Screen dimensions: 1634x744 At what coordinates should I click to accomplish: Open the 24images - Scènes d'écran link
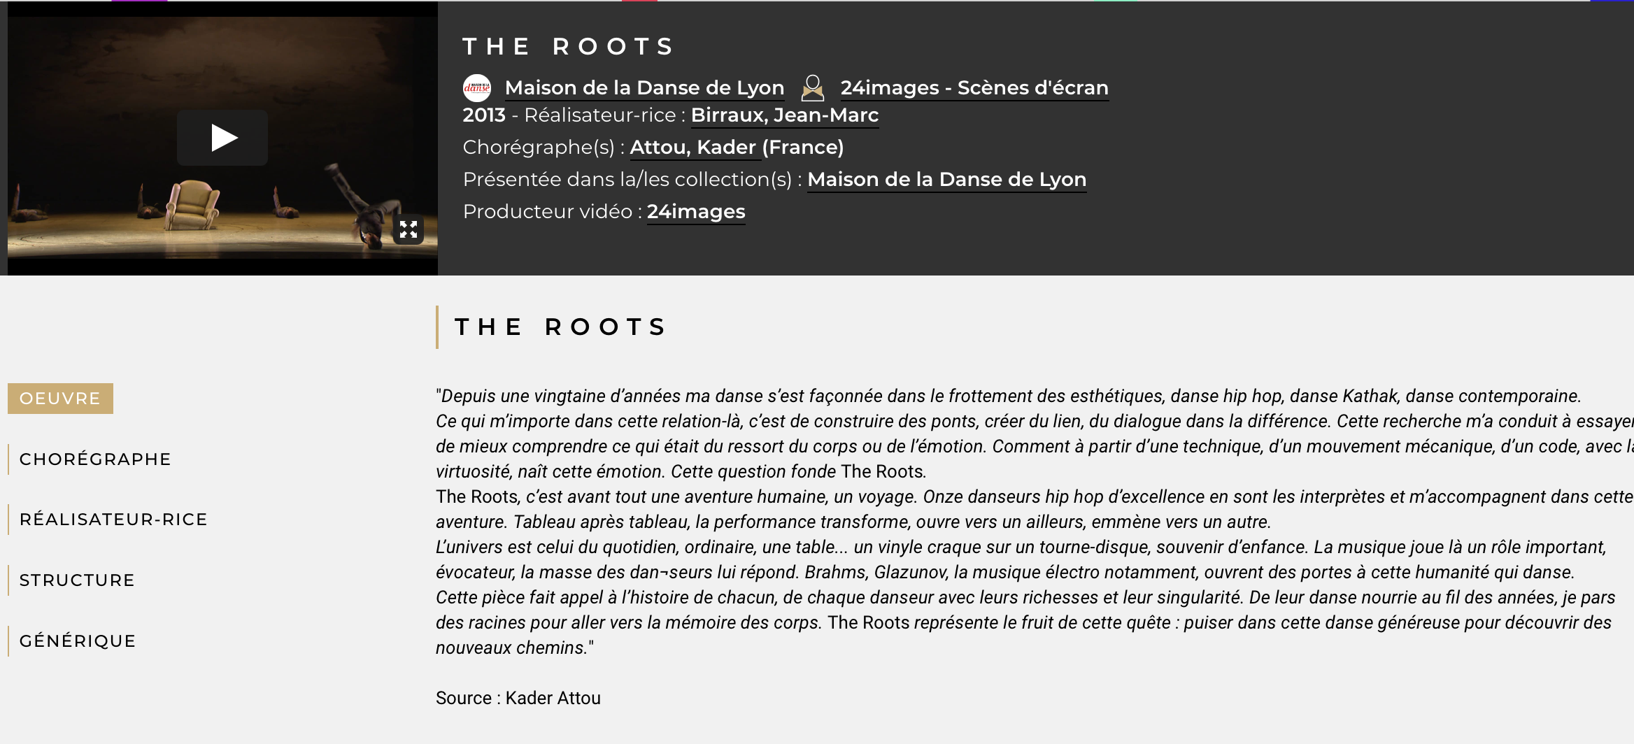[974, 88]
